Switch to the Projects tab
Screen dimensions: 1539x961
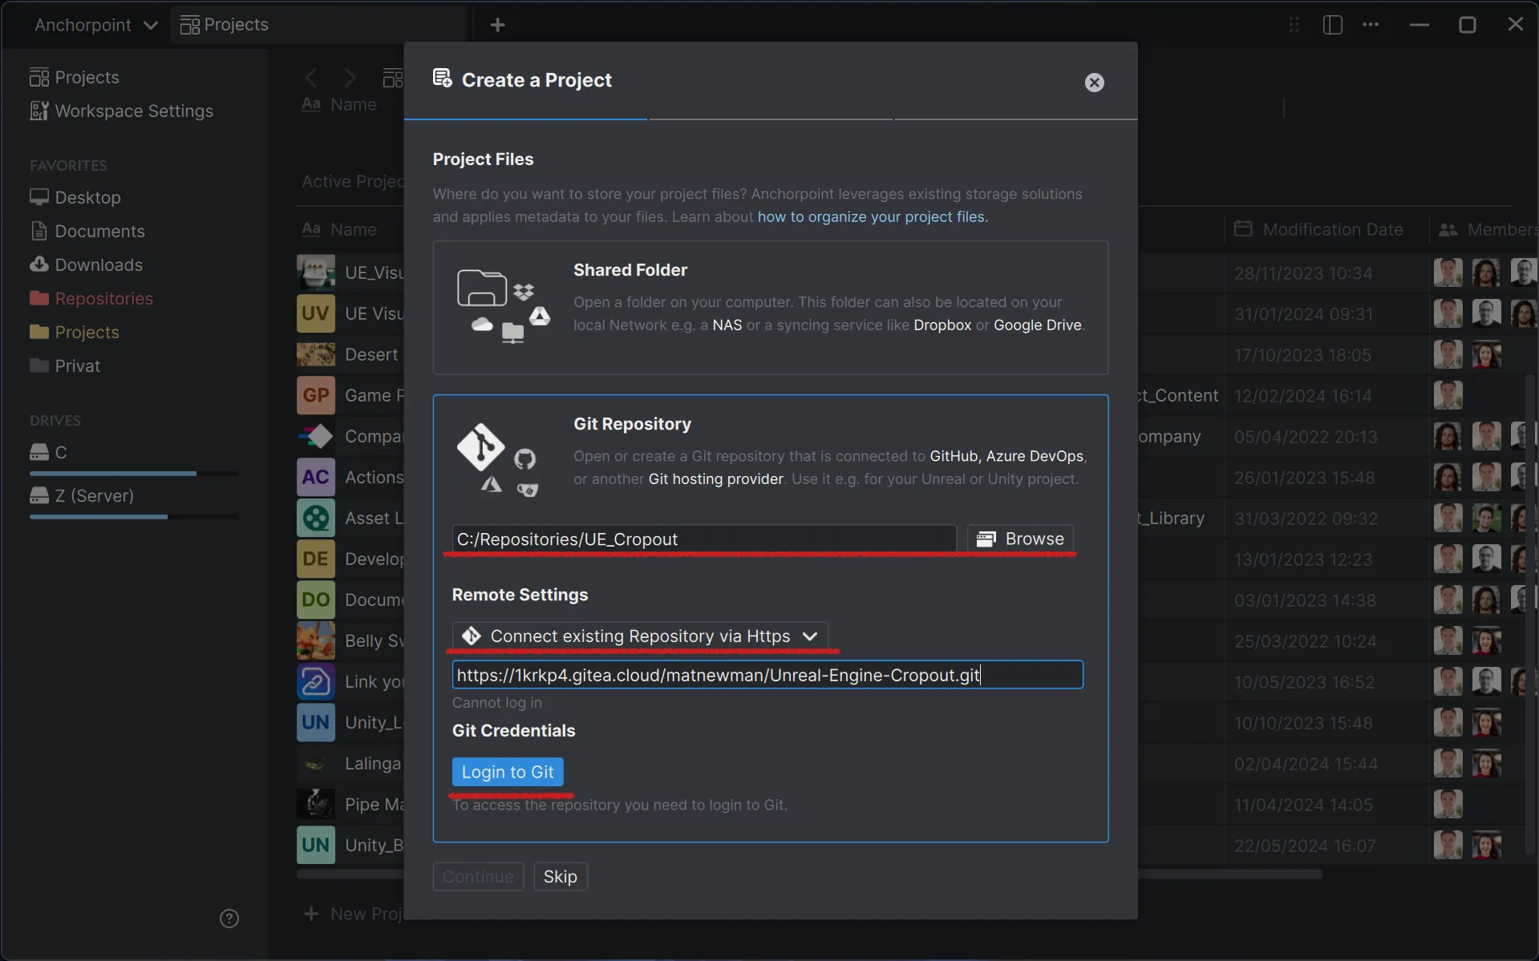(233, 25)
